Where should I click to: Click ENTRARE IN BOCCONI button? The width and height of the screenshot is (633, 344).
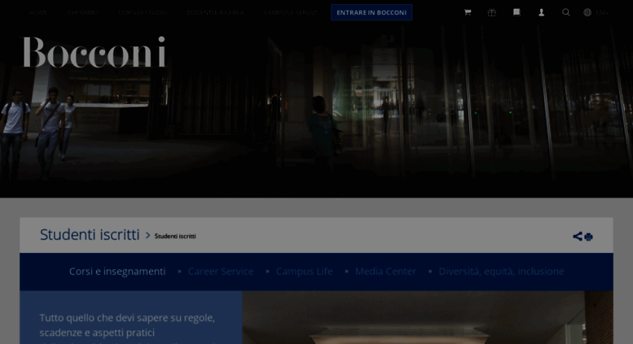click(371, 12)
